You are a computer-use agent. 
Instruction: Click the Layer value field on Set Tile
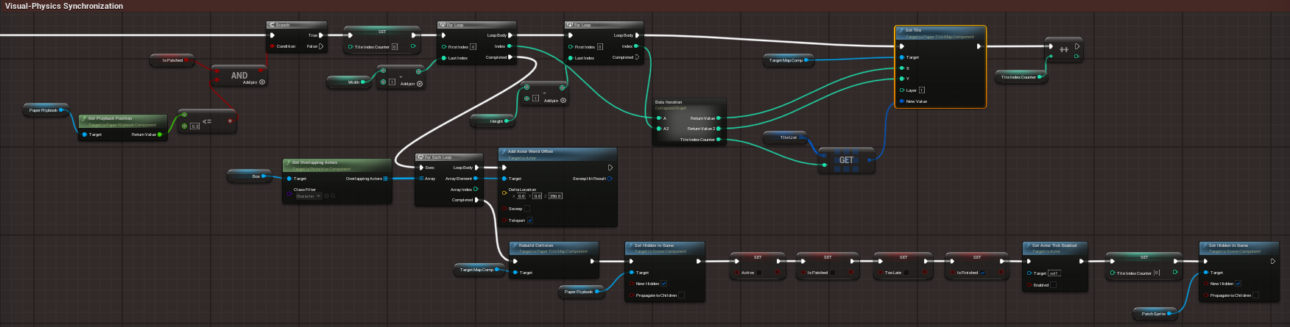(x=921, y=90)
